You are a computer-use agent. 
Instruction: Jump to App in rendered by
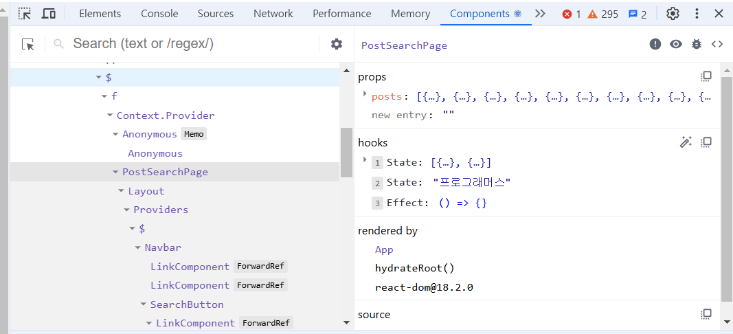(384, 249)
